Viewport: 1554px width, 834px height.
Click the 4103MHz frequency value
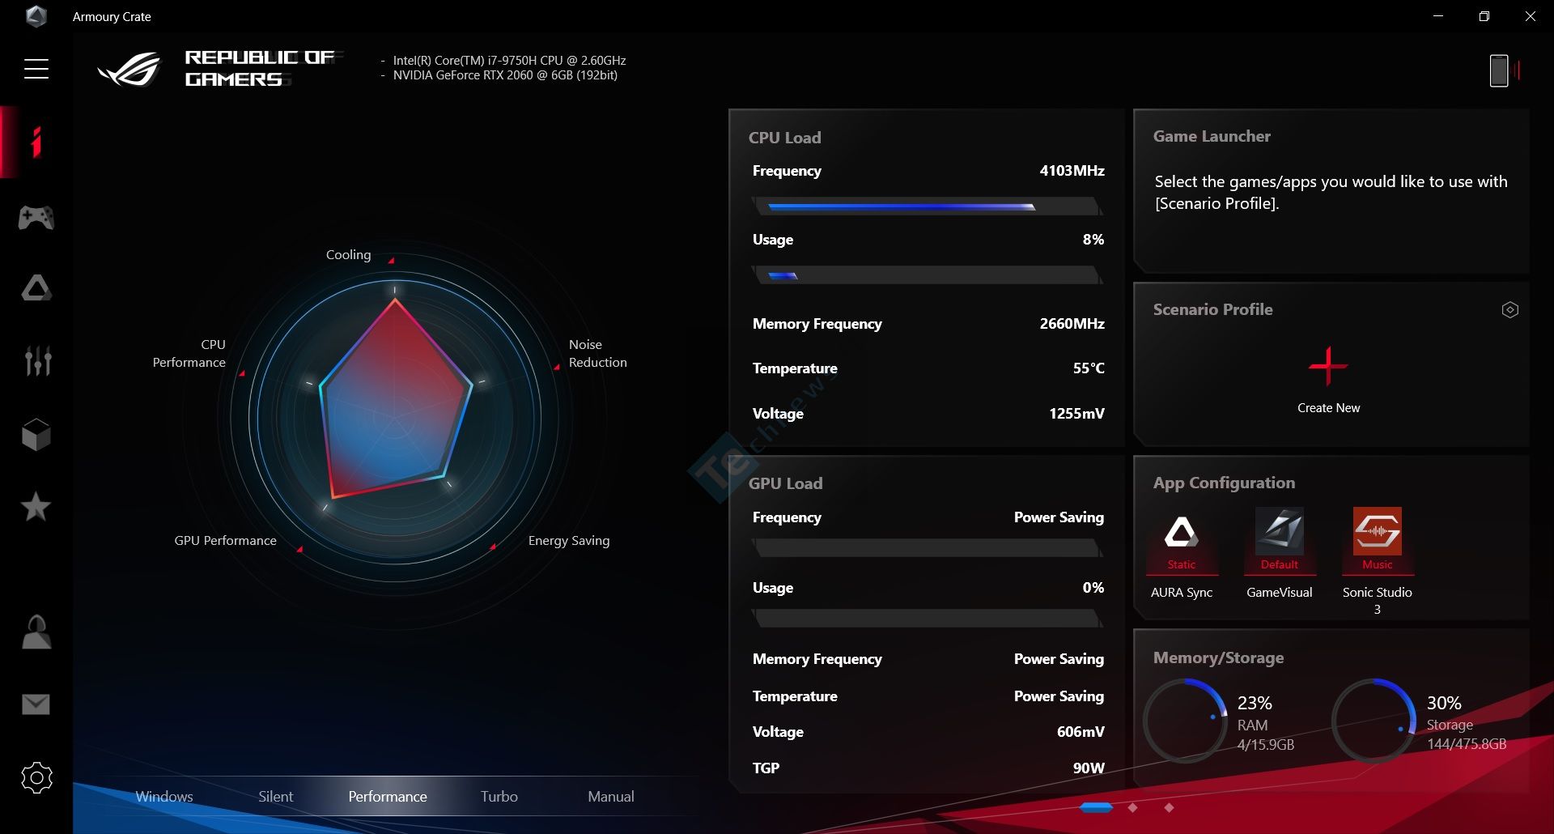pos(1072,171)
